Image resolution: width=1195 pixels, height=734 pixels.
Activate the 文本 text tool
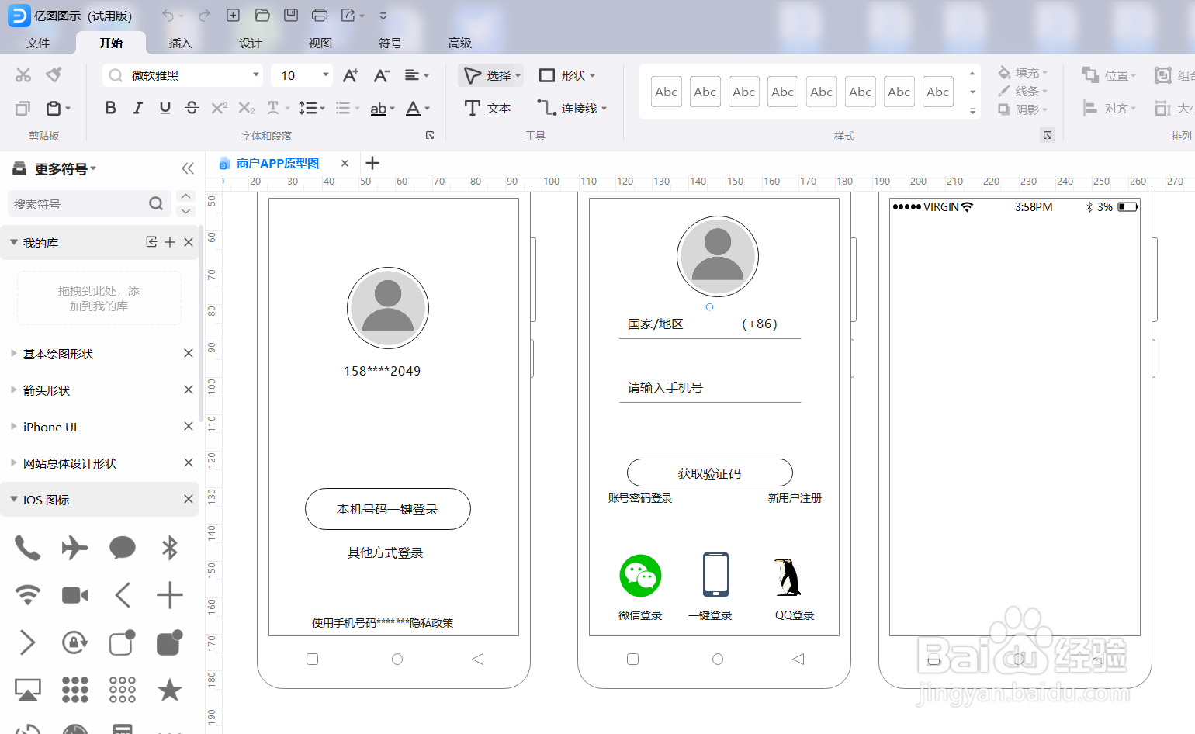(x=488, y=108)
